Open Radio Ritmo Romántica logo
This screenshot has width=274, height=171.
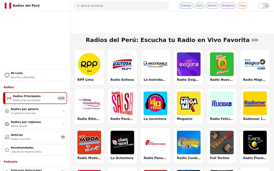89,103
